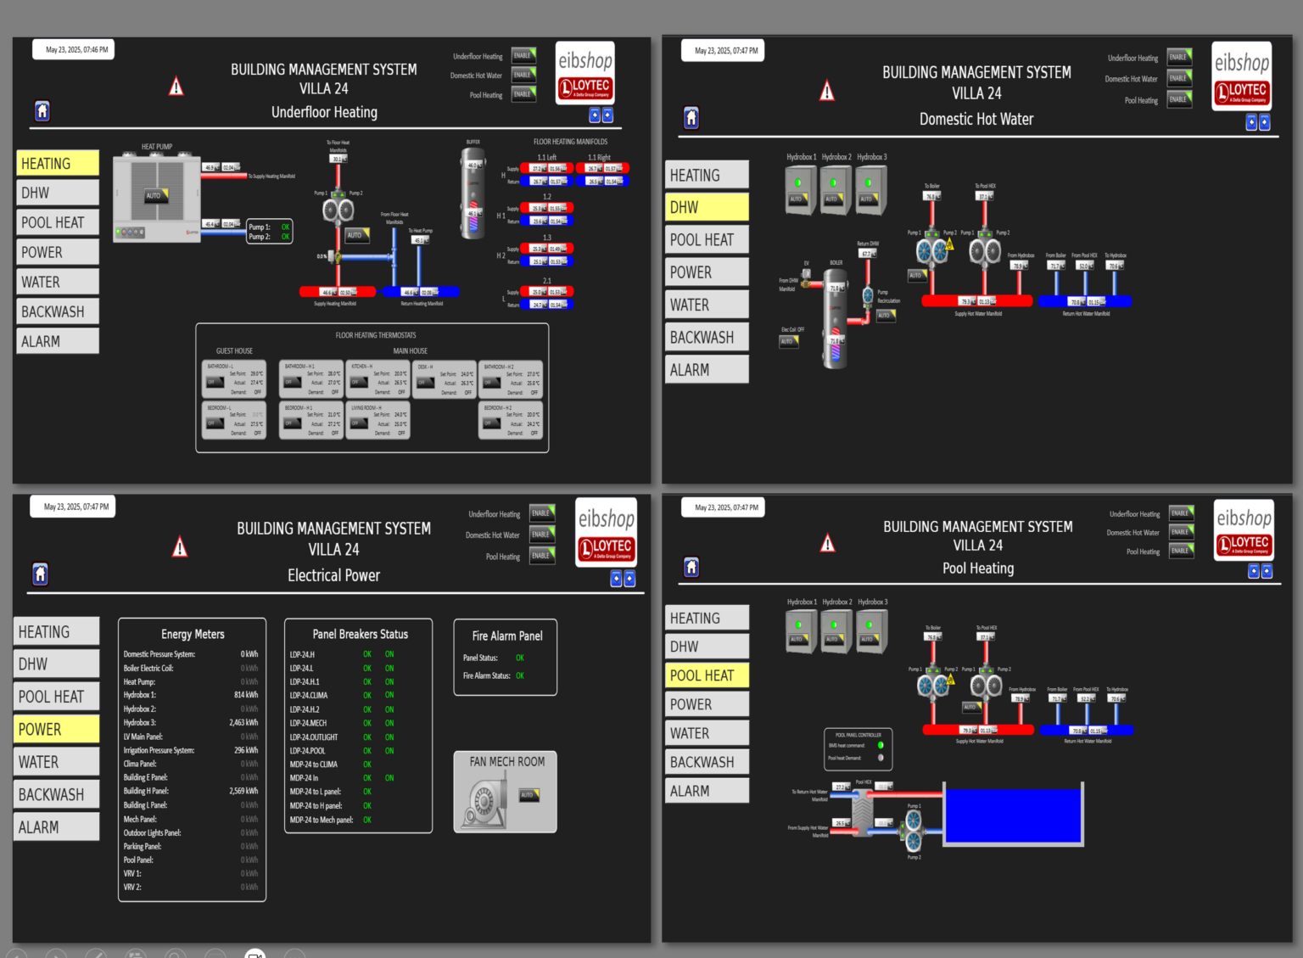Click warning triangle on Domestic Hot Water page
This screenshot has height=958, width=1303.
pyautogui.click(x=827, y=91)
